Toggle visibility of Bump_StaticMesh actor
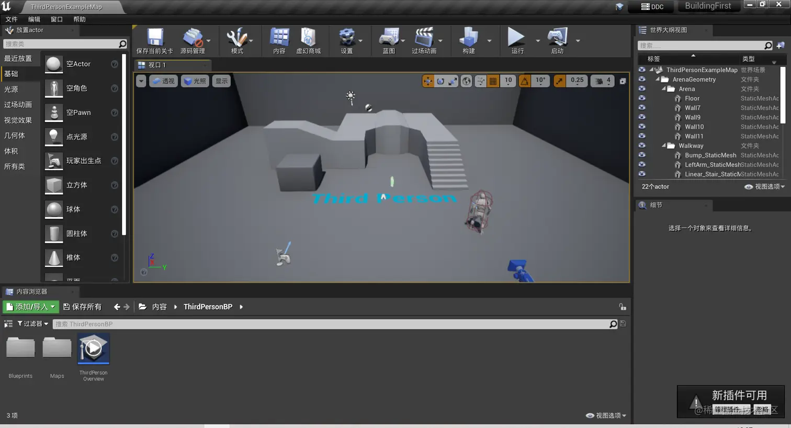The image size is (791, 428). 642,155
